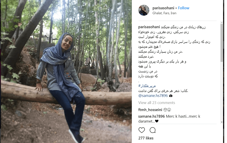
Task: Click the photo of woman on log
Action: (x=66, y=71)
